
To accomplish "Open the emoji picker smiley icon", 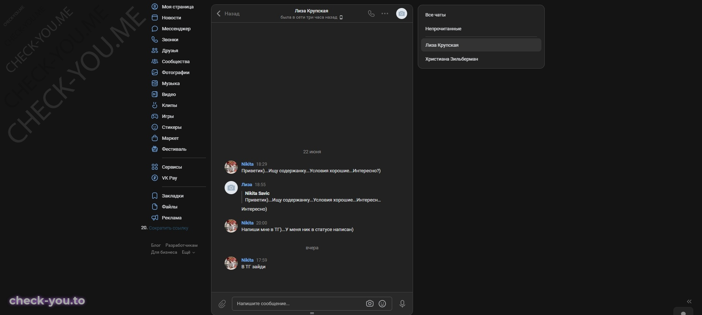I will (382, 304).
